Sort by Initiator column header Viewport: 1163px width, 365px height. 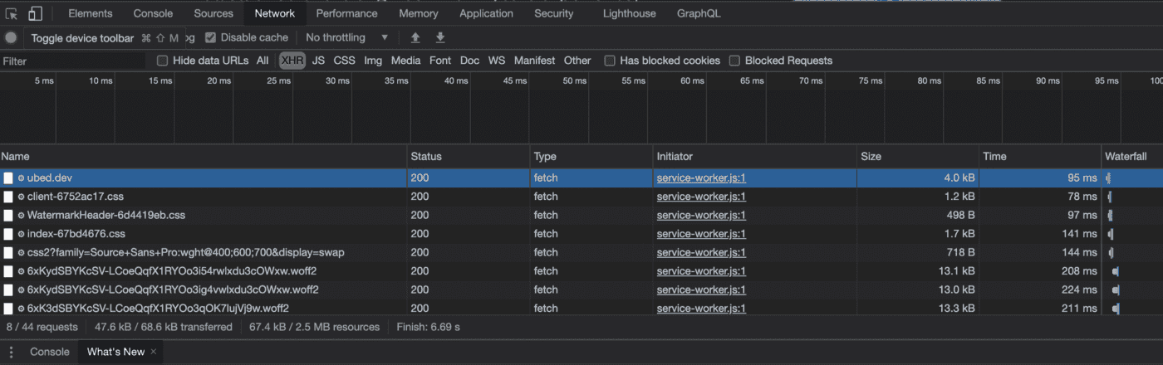(x=754, y=156)
